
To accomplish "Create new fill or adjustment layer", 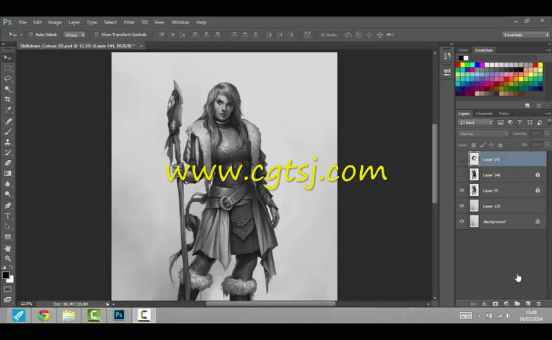I will tap(506, 303).
